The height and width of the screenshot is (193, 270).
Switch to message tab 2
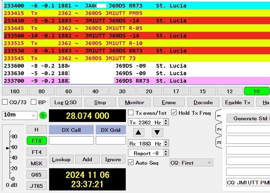point(219,129)
